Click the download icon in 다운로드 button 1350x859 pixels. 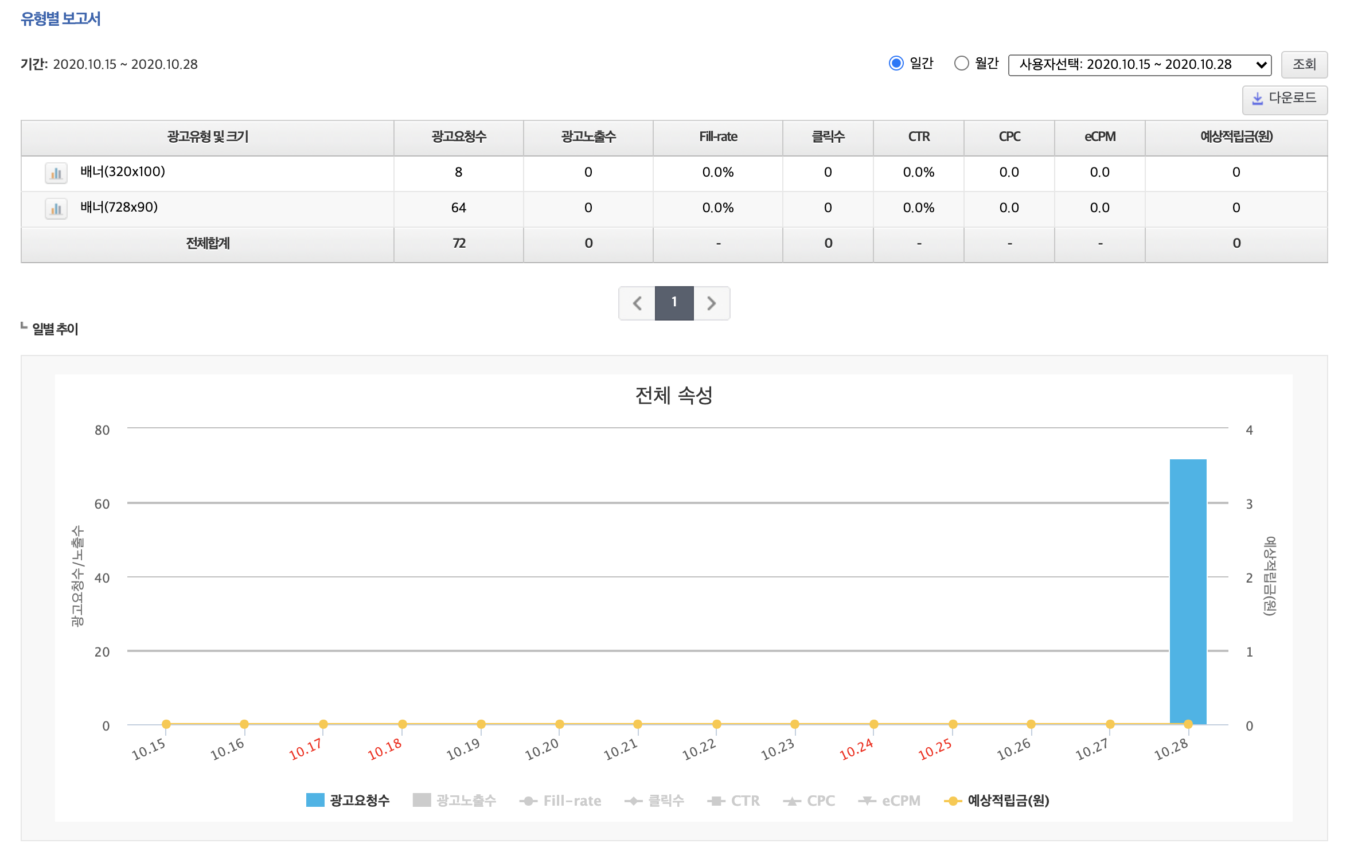pyautogui.click(x=1257, y=99)
